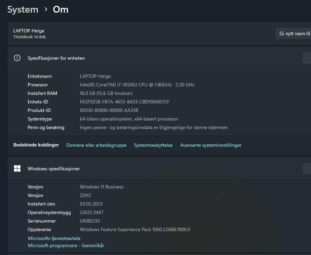The width and height of the screenshot is (311, 255).
Task: Click the Serienummer value LR0BSJ33
Action: pos(90,221)
